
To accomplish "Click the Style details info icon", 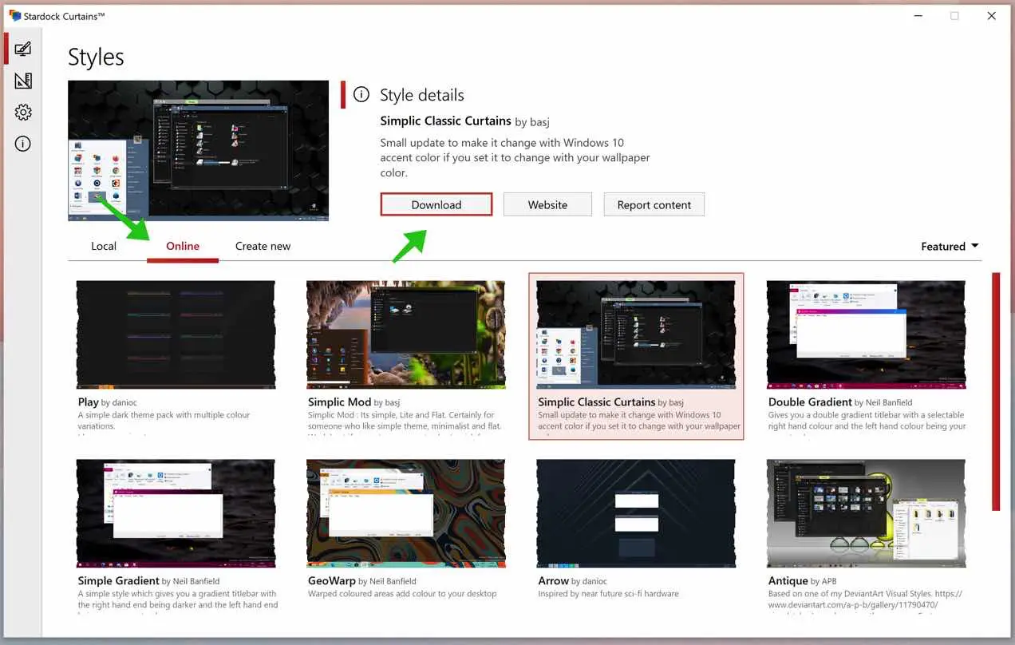I will (x=361, y=94).
